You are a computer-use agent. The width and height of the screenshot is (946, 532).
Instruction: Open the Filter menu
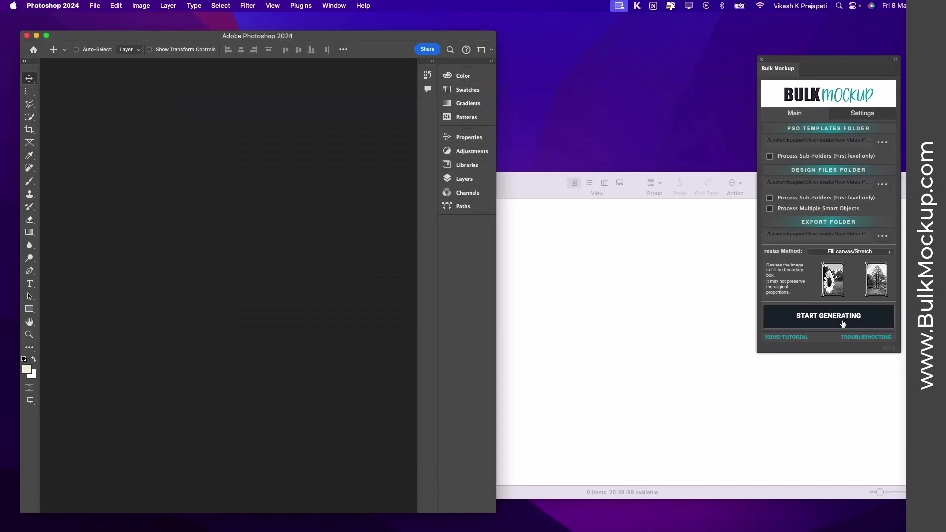coord(247,5)
